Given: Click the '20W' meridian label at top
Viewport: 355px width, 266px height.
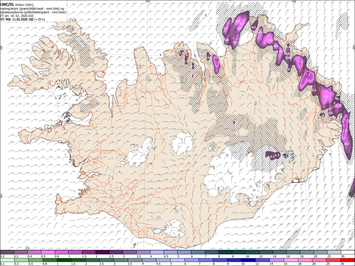Looking at the screenshot, I should [148, 1].
